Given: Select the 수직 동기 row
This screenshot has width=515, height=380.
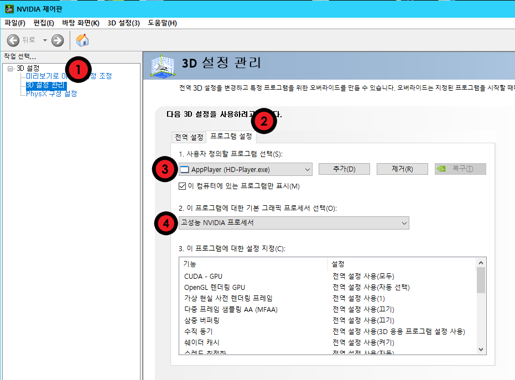Looking at the screenshot, I should tap(328, 331).
